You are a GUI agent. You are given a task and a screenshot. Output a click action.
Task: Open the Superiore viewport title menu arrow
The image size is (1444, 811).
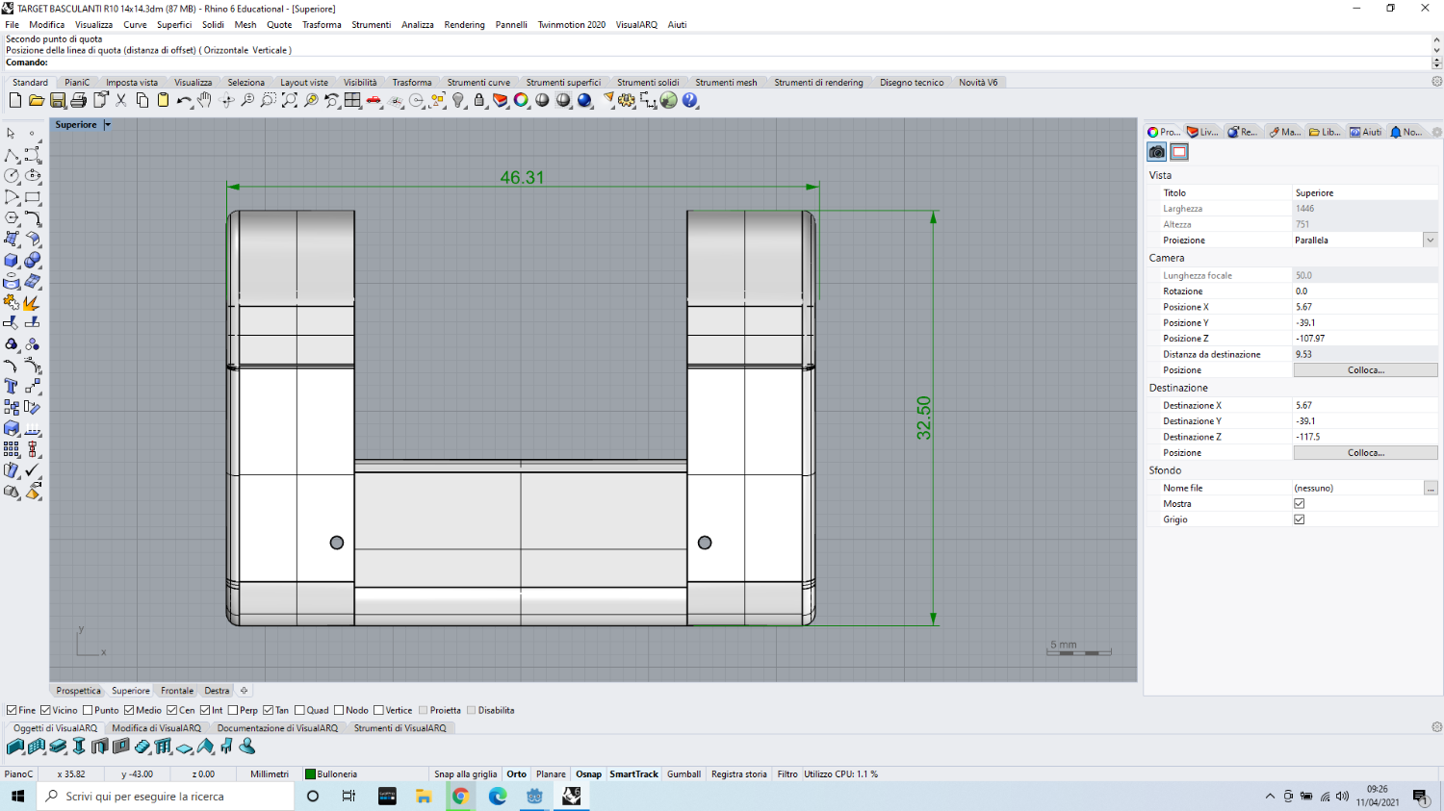pyautogui.click(x=108, y=125)
